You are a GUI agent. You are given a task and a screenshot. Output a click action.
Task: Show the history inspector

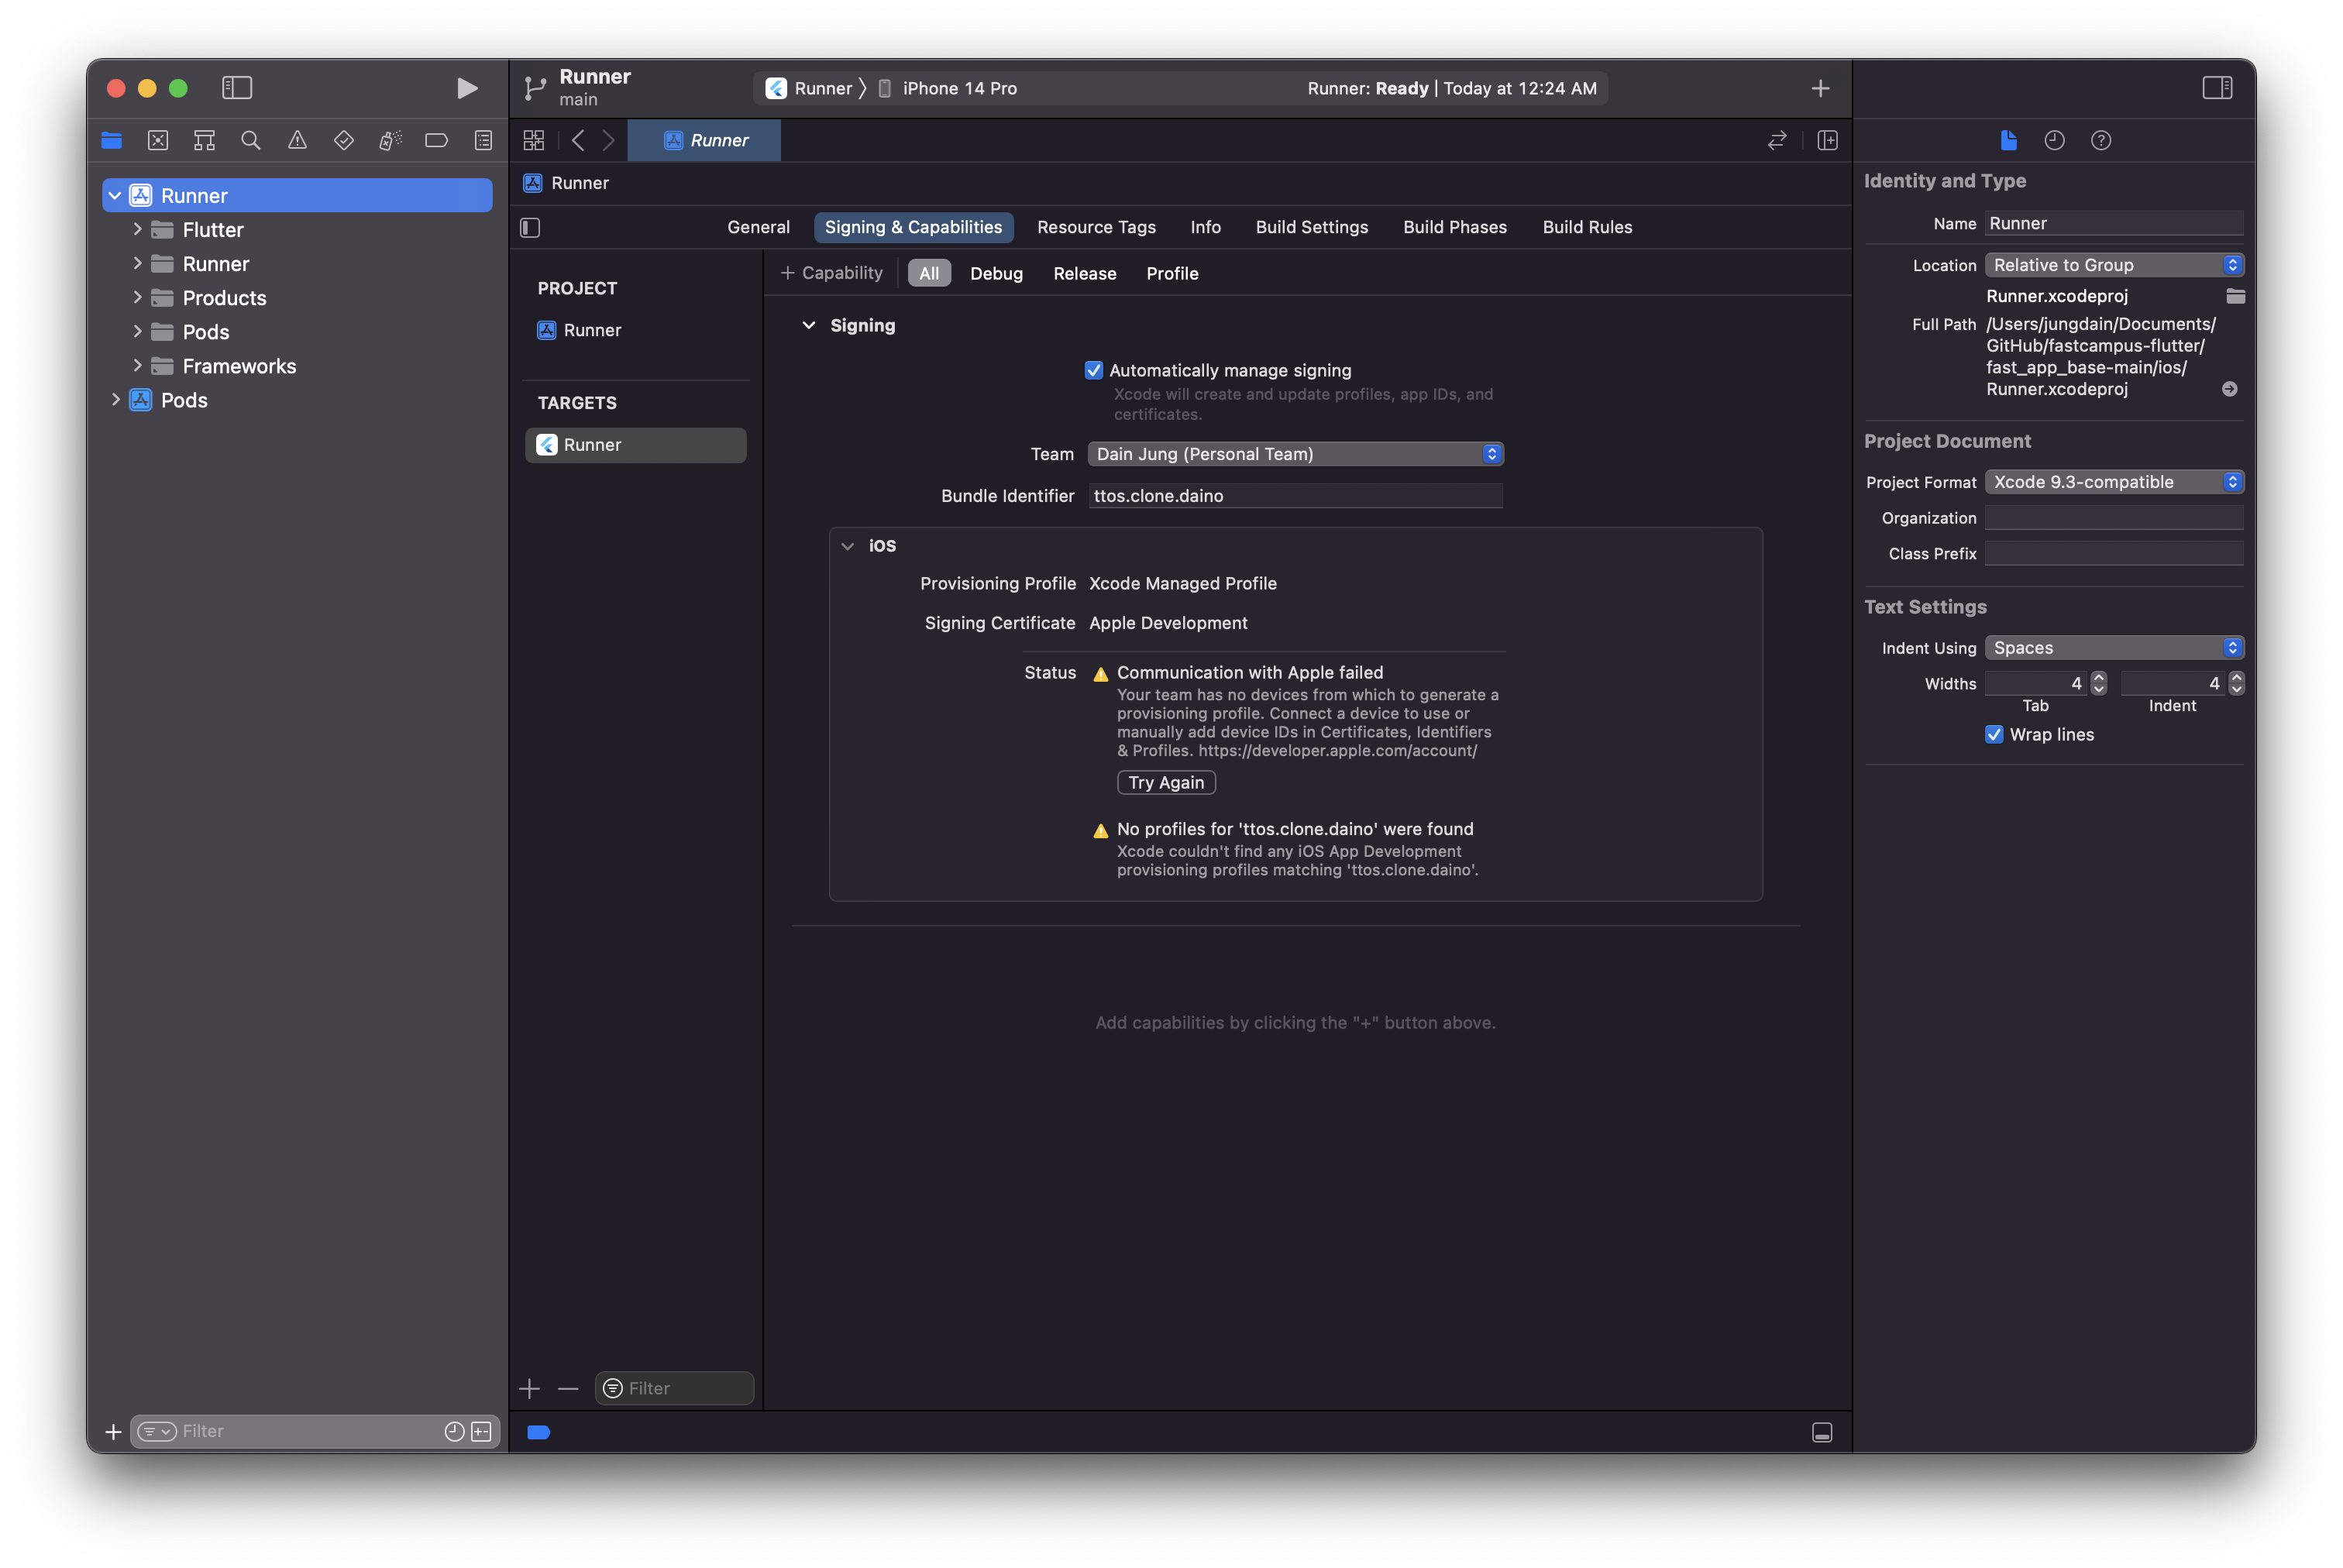point(2054,141)
